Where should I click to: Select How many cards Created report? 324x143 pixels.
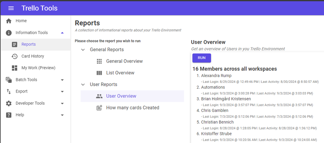tap(132, 108)
